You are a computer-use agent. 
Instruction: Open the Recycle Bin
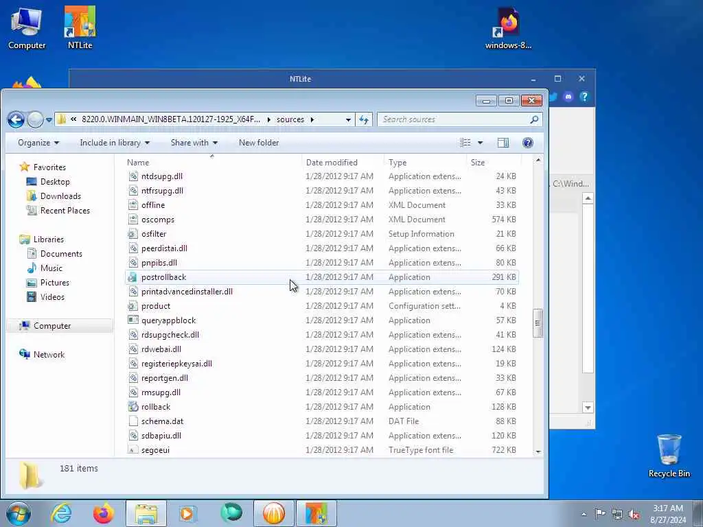click(x=669, y=456)
